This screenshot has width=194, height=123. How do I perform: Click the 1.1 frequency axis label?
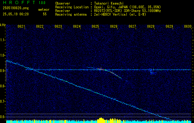point(2,40)
